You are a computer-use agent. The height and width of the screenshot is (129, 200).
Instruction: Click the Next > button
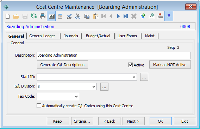[133, 121]
